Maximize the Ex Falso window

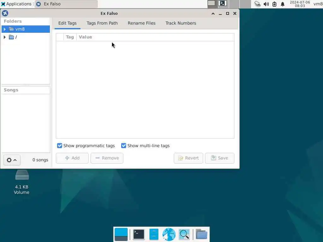(227, 13)
